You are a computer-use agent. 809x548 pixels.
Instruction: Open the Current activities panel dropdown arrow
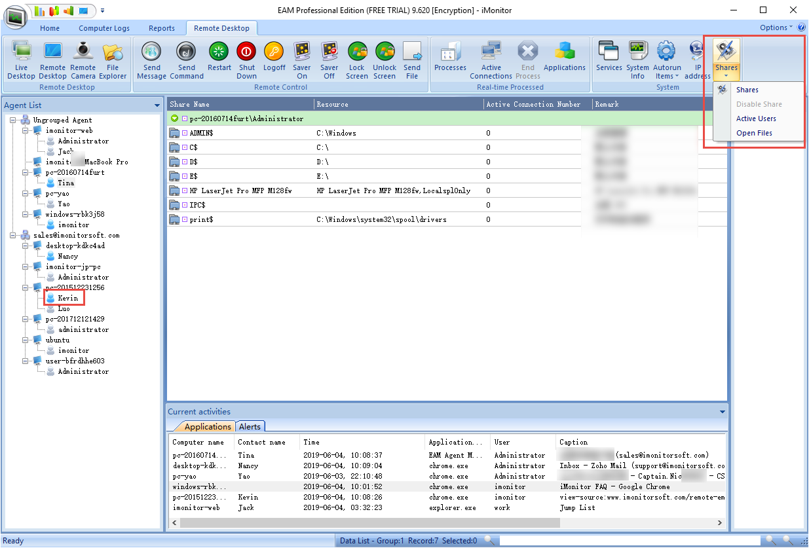click(x=723, y=412)
